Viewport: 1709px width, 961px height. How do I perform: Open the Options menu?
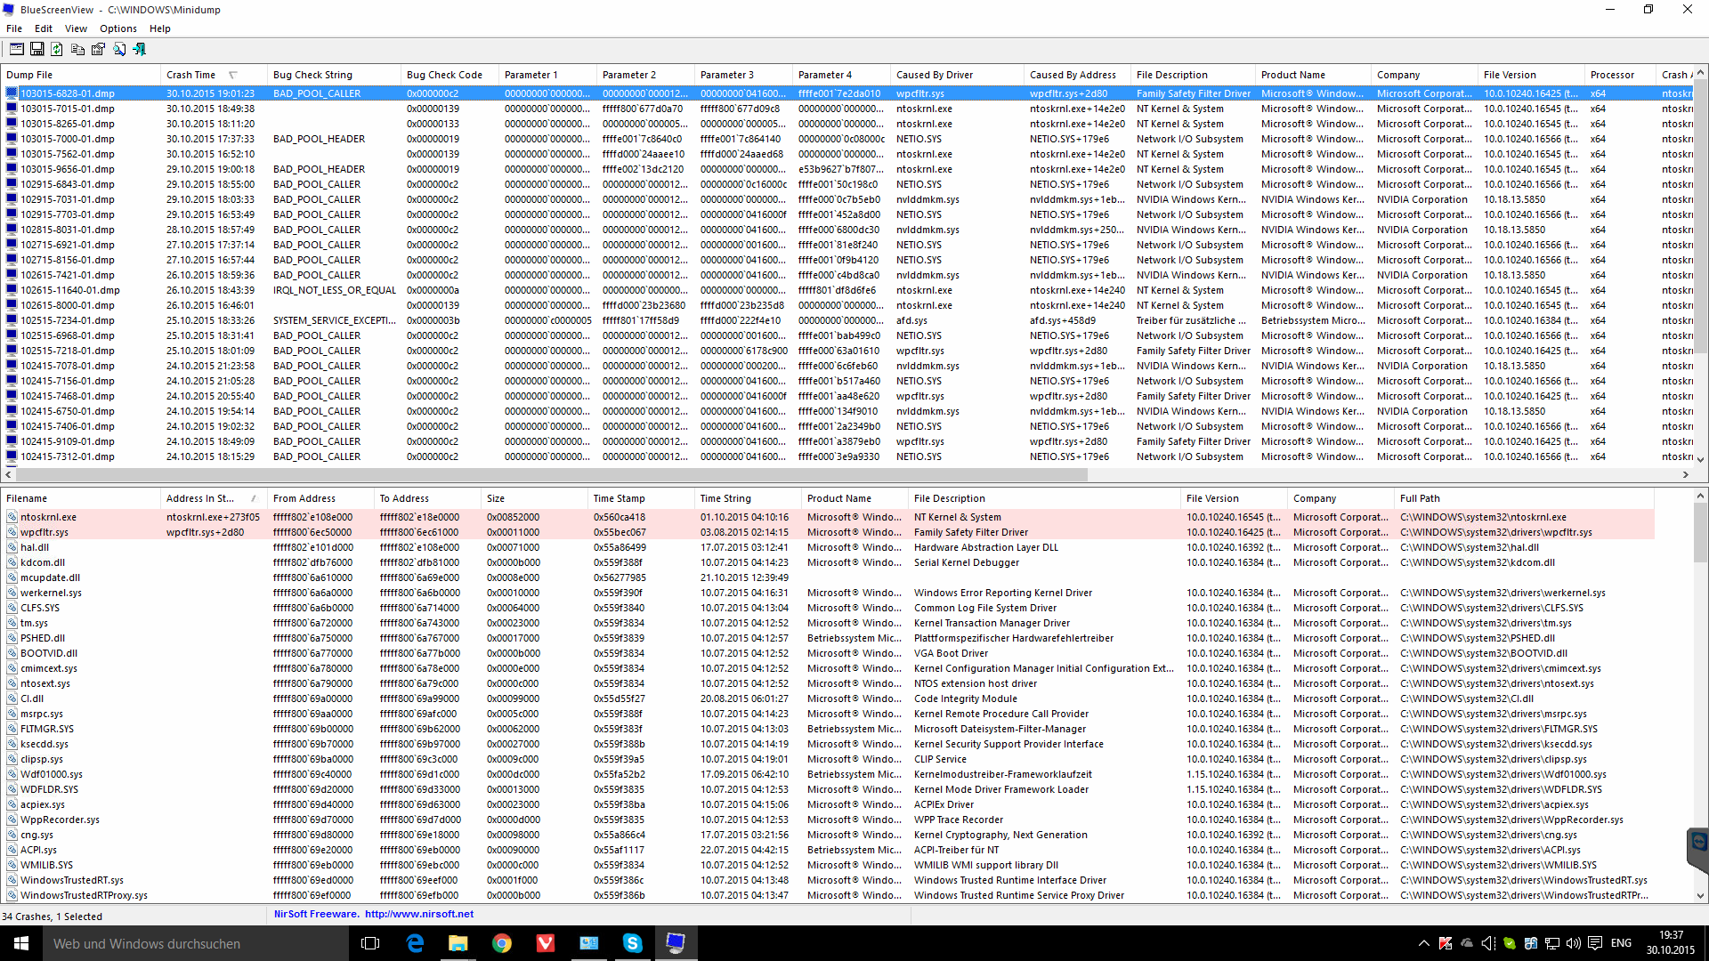tap(117, 28)
